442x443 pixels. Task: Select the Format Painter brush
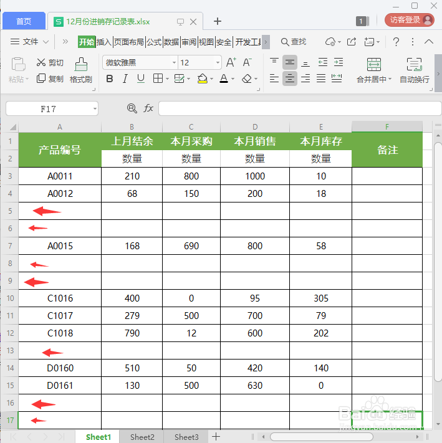point(81,64)
